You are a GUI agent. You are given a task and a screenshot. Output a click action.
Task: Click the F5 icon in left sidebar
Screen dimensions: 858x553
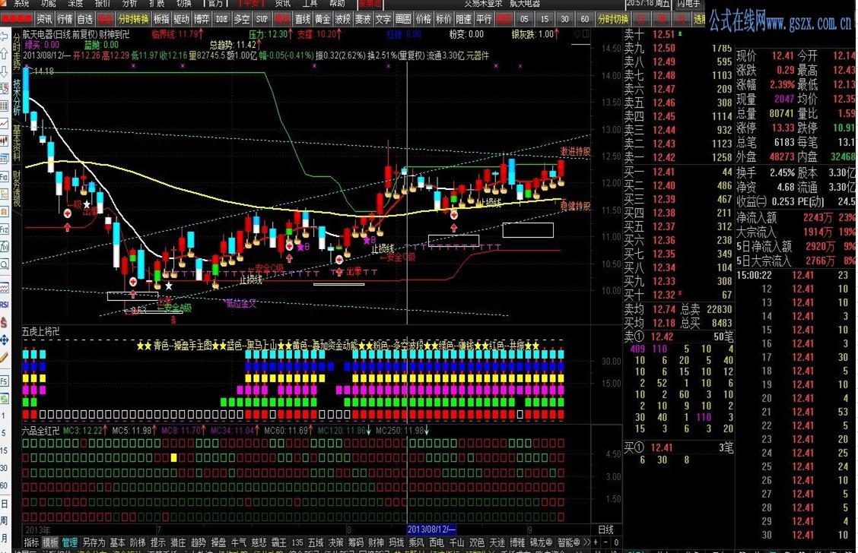(4, 381)
